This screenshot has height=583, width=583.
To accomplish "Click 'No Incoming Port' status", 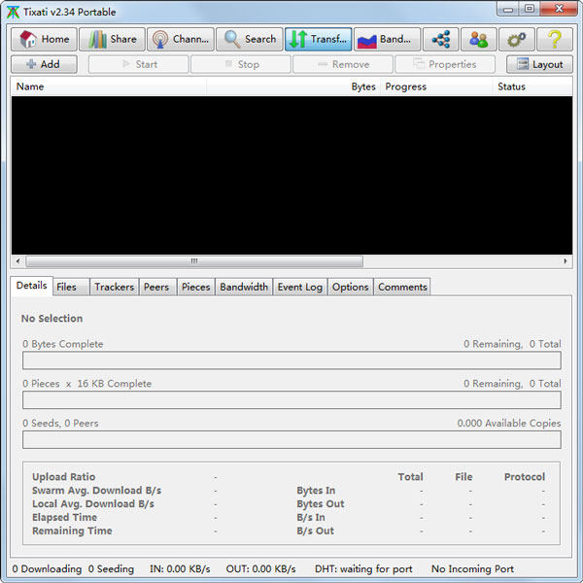I will [x=472, y=568].
